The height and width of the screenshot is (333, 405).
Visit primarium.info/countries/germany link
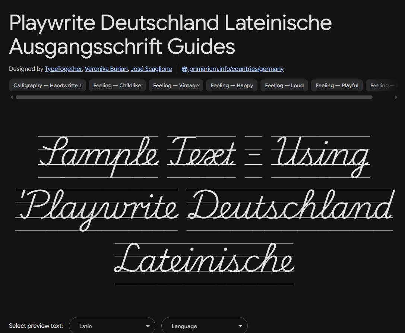click(x=236, y=69)
